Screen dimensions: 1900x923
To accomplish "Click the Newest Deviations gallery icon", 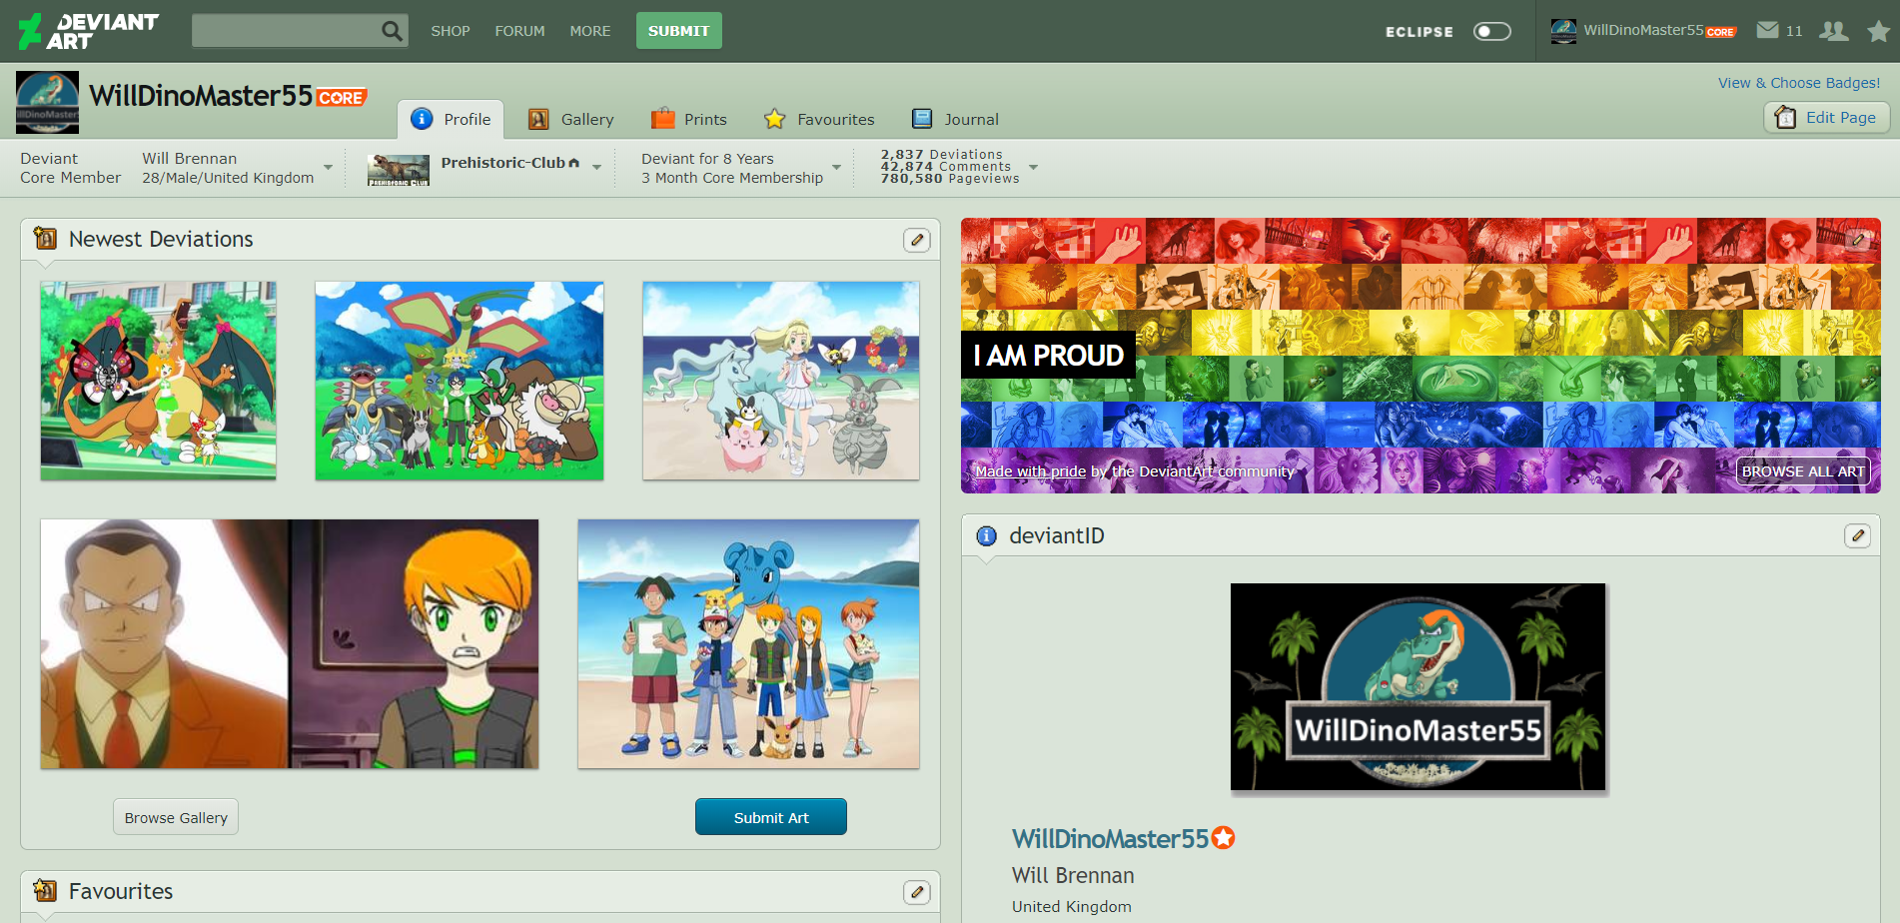I will point(45,238).
